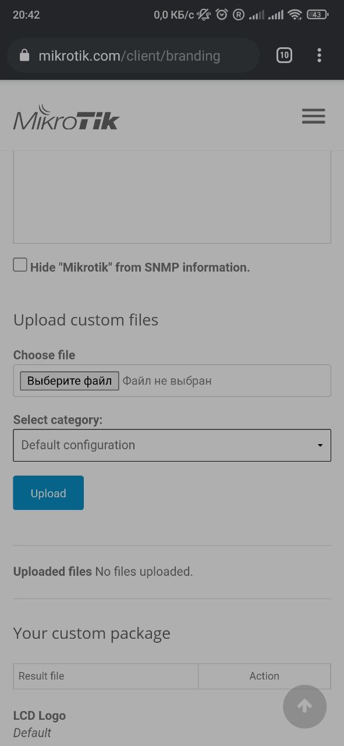The image size is (344, 746).
Task: Tap the scroll-to-top arrow button
Action: tap(304, 706)
